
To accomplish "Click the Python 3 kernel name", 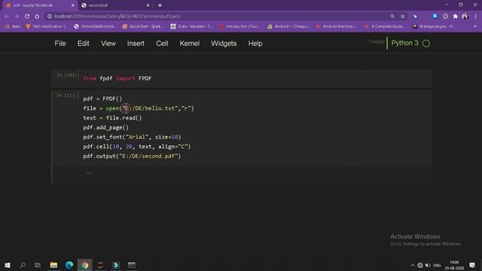I will (x=404, y=43).
